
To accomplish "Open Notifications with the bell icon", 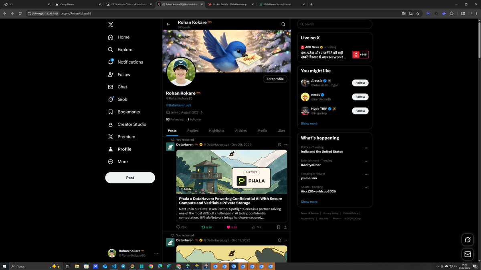I will 126,62.
